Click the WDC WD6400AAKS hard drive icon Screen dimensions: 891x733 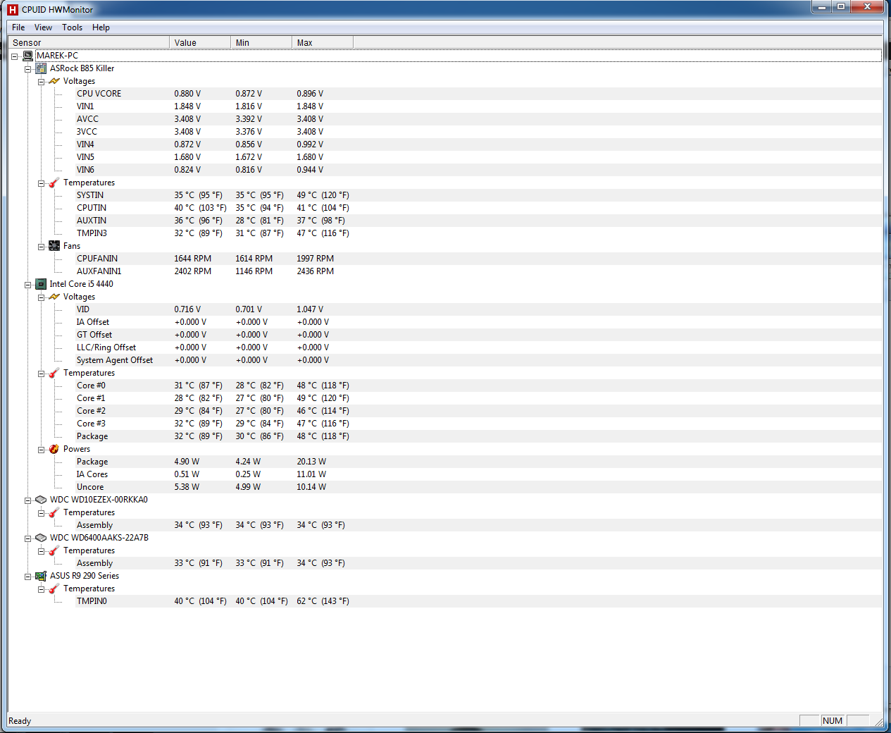pyautogui.click(x=41, y=538)
